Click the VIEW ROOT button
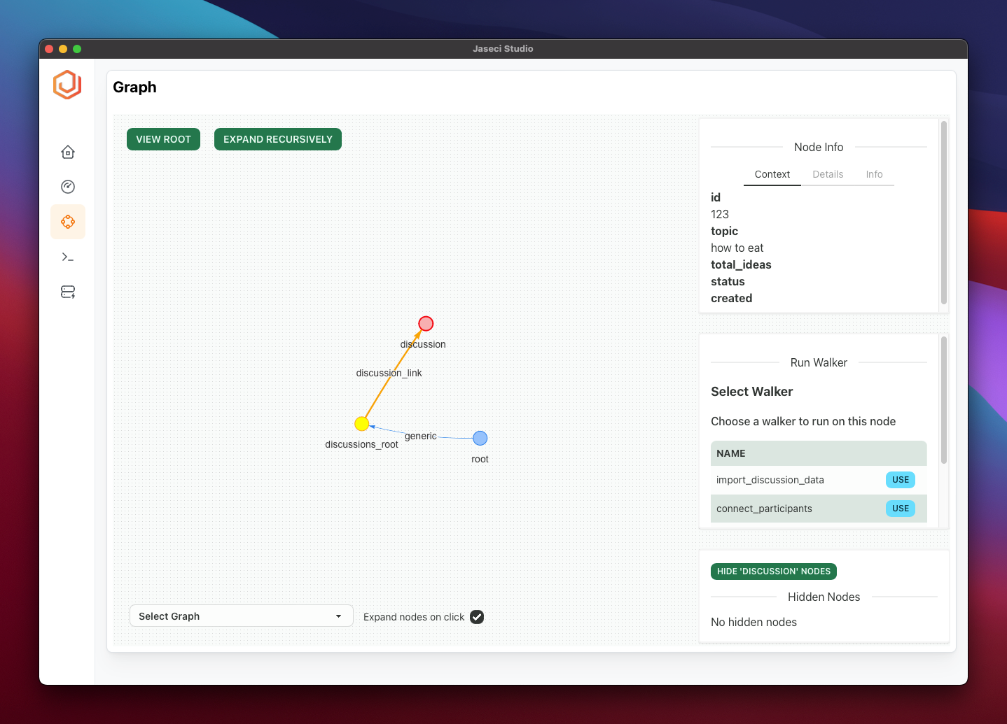 163,139
